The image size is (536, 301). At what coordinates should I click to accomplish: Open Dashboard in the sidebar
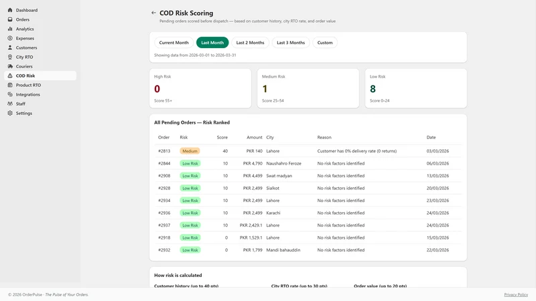[40, 10]
